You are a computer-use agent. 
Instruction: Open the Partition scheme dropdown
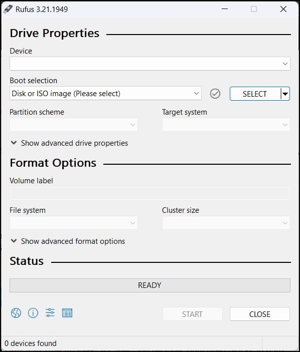tap(74, 125)
